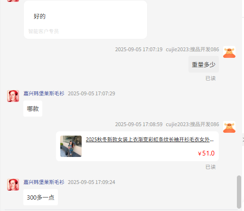Click seller name 嘉兴韩堡莱斯毛衫 above 哪款
244x211 pixels.
pos(44,93)
